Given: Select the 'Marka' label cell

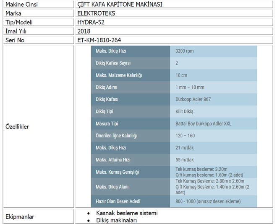Looking at the screenshot, I should point(38,13).
